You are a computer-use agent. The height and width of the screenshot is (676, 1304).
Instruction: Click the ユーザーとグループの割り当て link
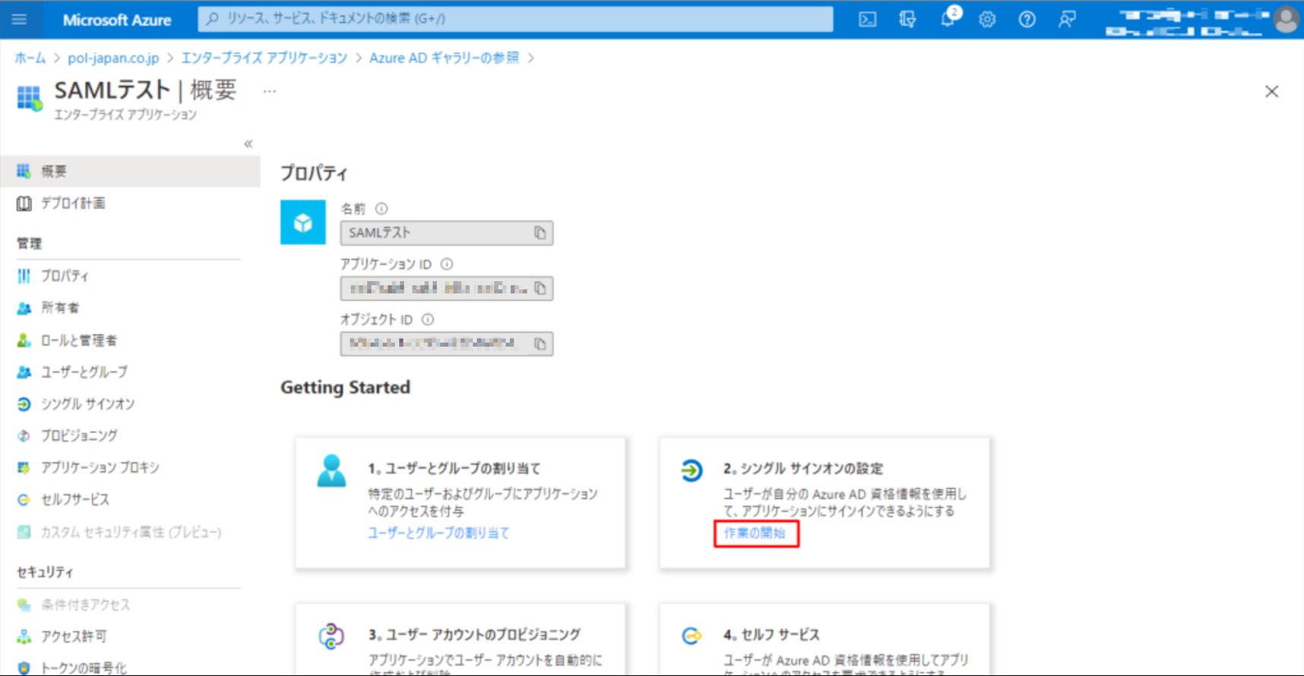[x=438, y=533]
